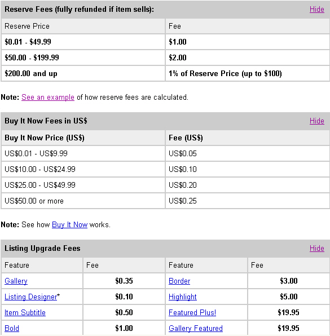The width and height of the screenshot is (330, 336).
Task: Select the $0.01 - $49.99 reserve price cell
Action: tap(83, 42)
